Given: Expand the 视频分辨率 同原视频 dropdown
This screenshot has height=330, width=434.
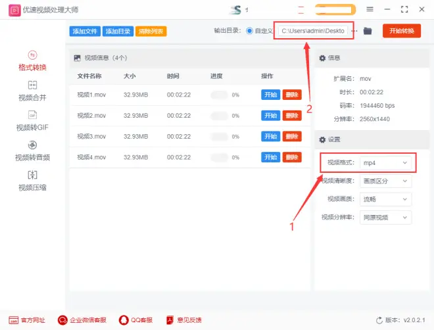Looking at the screenshot, I should point(385,218).
